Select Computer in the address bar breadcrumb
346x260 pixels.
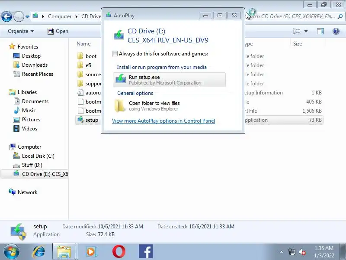[x=60, y=16]
